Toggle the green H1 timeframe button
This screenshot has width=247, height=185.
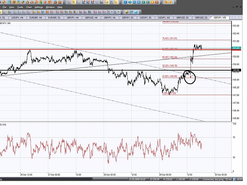pos(143,2)
